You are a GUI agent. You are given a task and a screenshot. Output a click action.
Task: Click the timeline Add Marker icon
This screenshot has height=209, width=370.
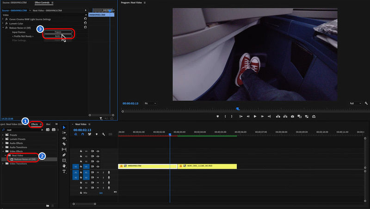[97, 134]
